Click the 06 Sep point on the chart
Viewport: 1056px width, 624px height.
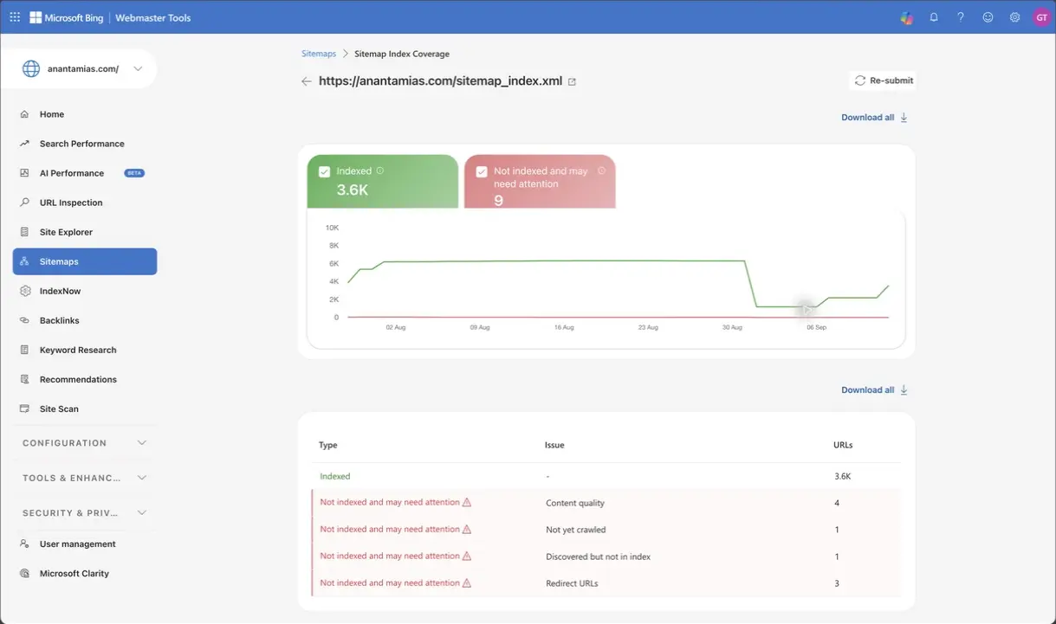click(815, 306)
